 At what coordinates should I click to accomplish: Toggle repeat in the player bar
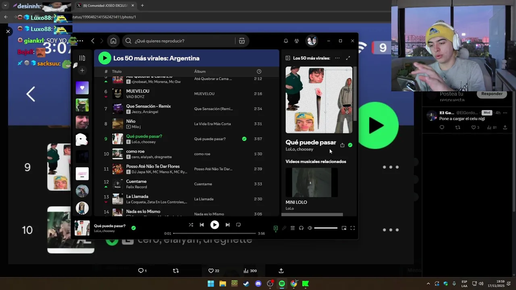click(238, 225)
